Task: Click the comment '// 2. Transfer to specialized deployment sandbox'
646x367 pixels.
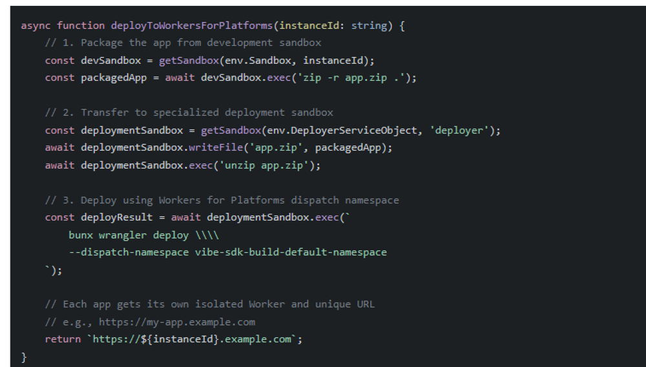Action: point(189,113)
